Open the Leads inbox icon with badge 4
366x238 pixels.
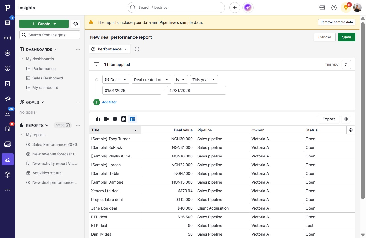[x=8, y=23]
